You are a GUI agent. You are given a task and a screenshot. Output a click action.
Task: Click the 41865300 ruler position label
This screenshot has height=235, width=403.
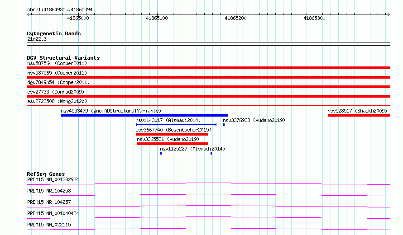(x=314, y=18)
